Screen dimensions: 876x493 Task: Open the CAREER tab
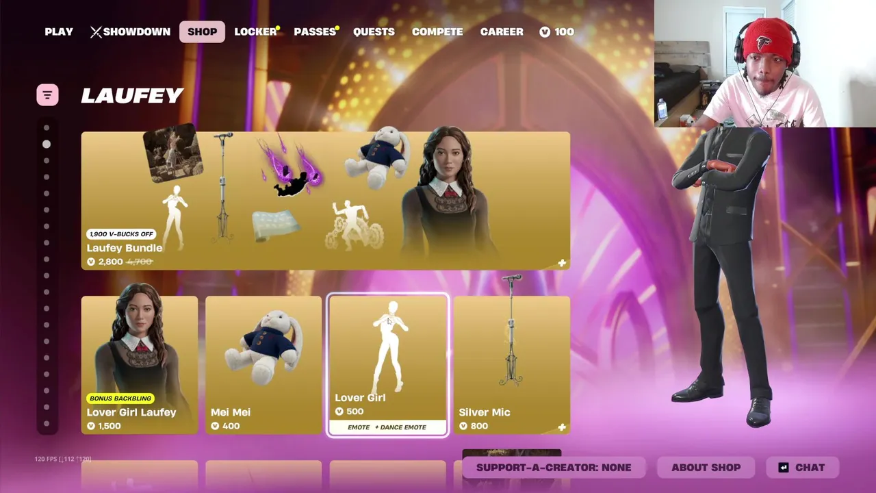point(502,31)
